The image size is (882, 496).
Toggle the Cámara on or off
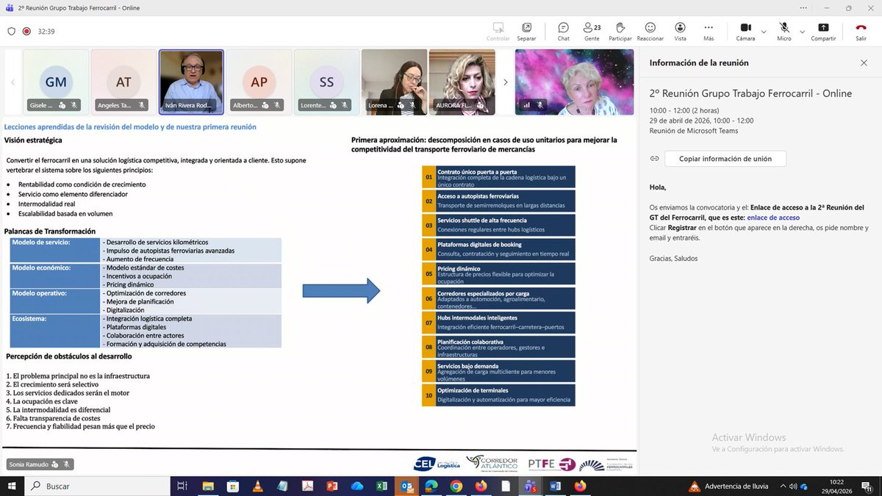745,31
